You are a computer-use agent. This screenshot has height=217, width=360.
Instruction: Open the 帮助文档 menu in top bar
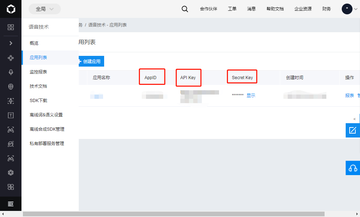[275, 9]
